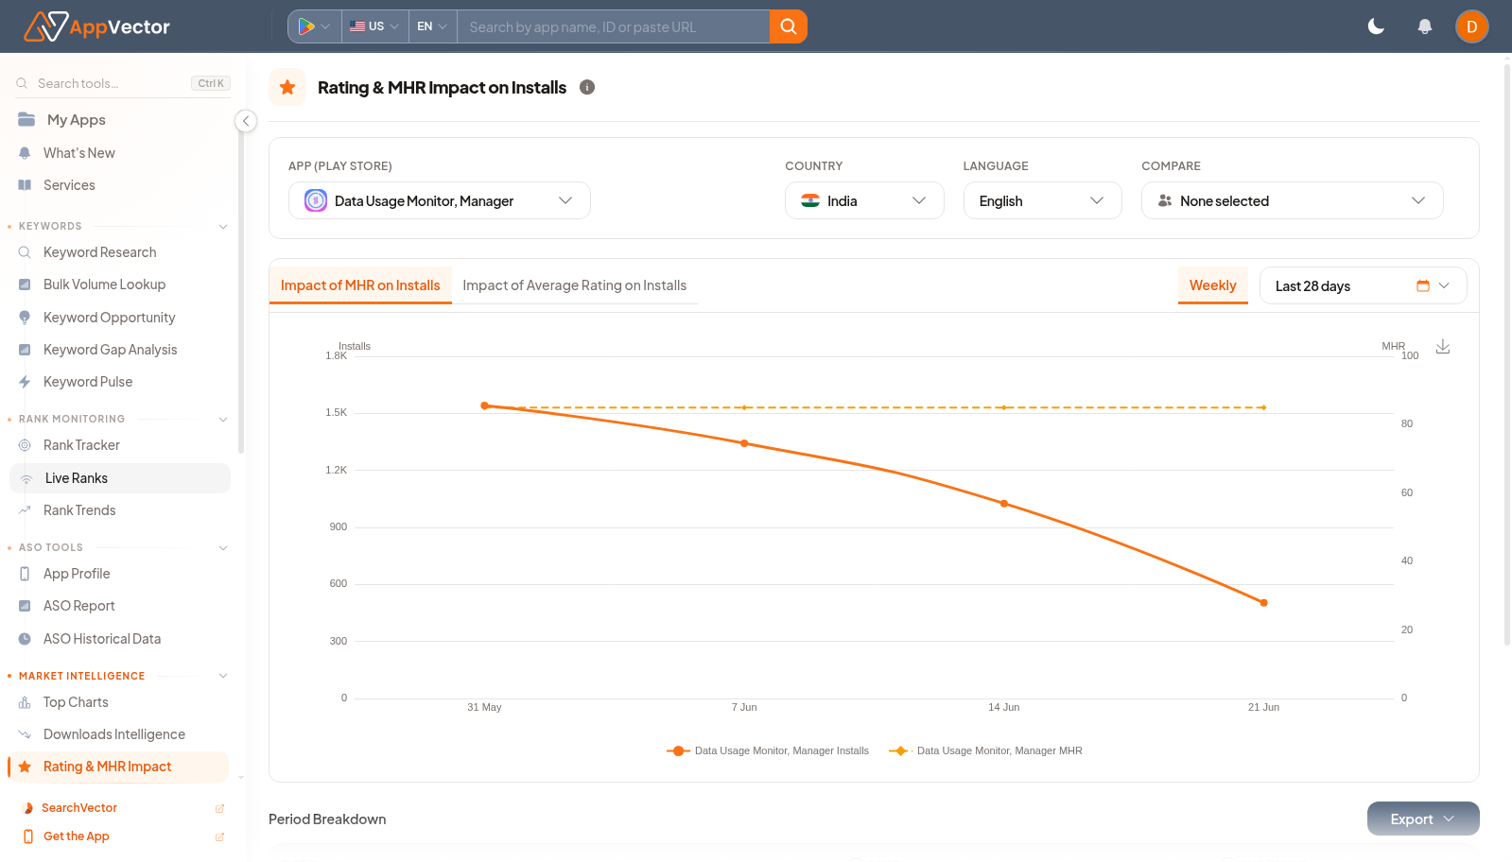
Task: Click the Get the App phone icon
Action: tap(28, 836)
